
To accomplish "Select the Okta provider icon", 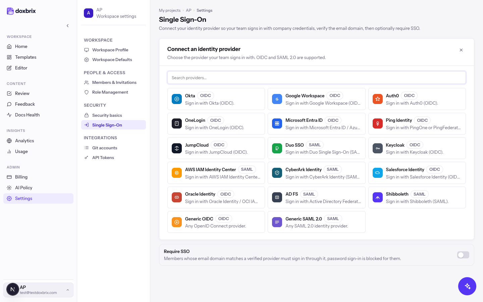I will click(177, 99).
